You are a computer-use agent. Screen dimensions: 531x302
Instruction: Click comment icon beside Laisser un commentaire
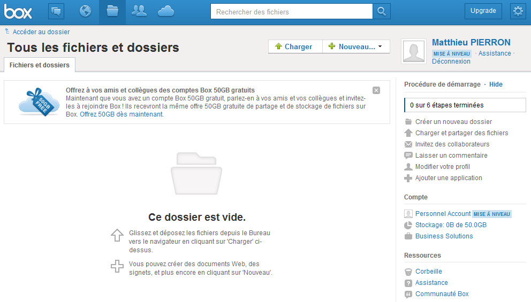point(408,156)
